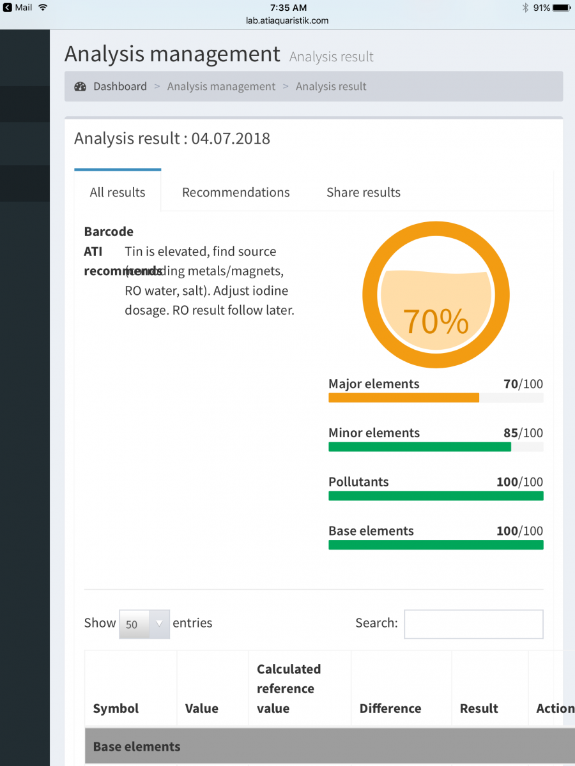The height and width of the screenshot is (766, 575).
Task: Switch to the Recommendations tab
Action: 236,192
